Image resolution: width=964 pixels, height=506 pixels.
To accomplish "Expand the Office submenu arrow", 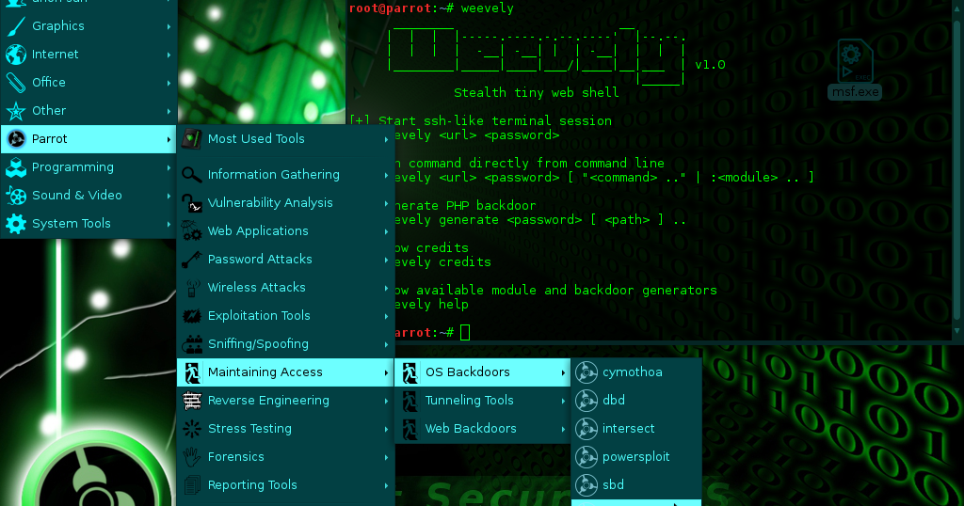I will click(x=169, y=83).
